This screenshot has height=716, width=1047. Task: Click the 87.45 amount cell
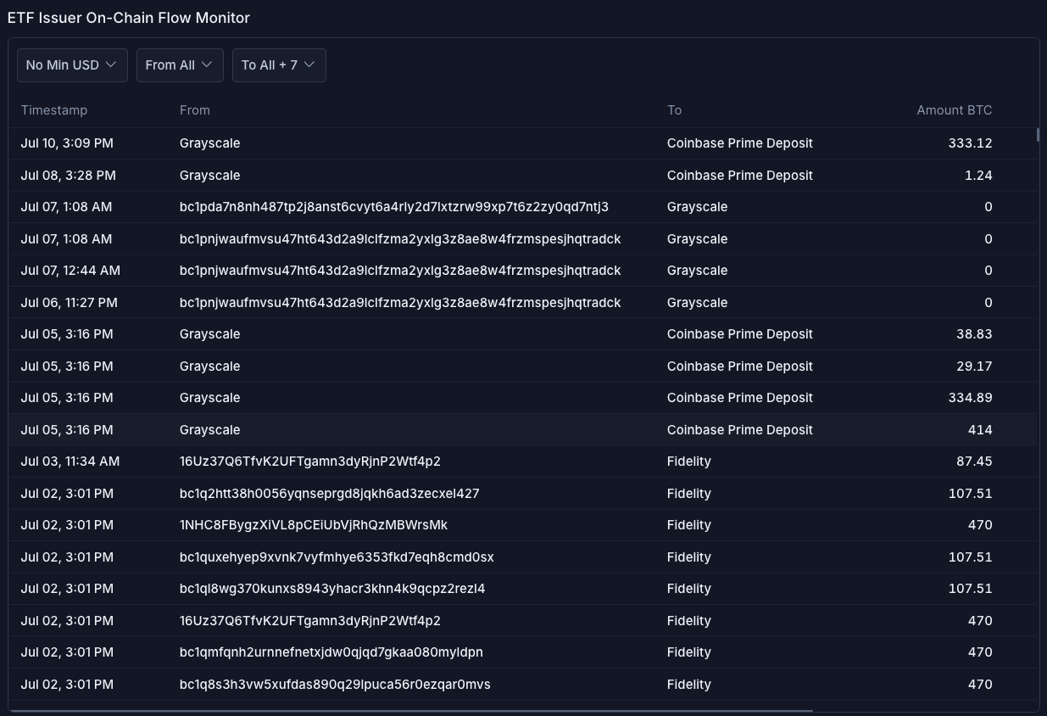pos(974,461)
